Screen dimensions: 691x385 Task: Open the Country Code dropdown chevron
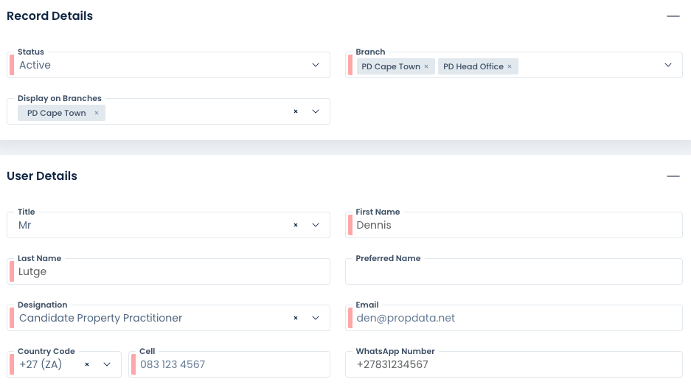107,364
